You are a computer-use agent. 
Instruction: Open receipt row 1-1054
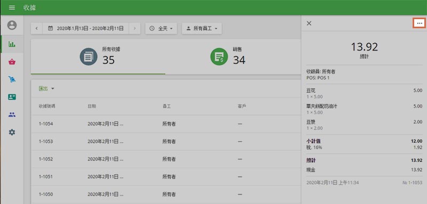166,124
